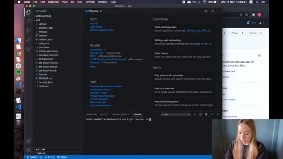Synchronize changes in status bar
This screenshot has width=283, height=159.
(41, 157)
